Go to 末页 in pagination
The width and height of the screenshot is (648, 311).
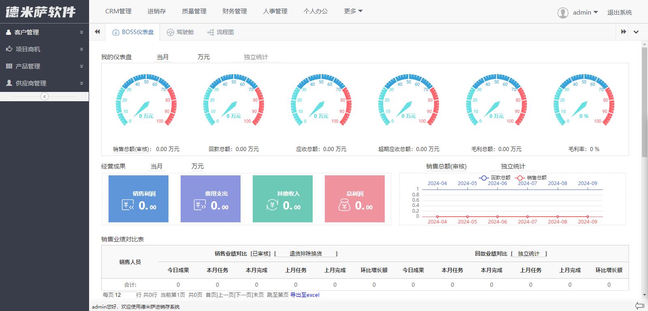258,295
